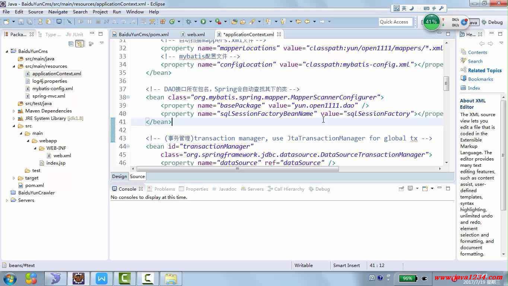Switch to the Debug perspective

(492, 22)
